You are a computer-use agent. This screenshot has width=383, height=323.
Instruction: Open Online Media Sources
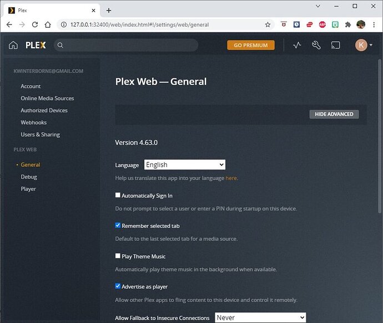point(47,98)
